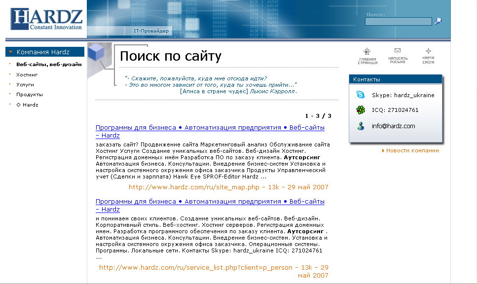Open the 'О Hardz' menu item
The image size is (477, 284).
(x=27, y=105)
